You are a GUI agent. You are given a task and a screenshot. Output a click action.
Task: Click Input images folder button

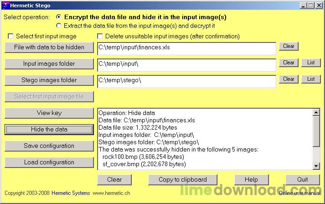pyautogui.click(x=49, y=64)
